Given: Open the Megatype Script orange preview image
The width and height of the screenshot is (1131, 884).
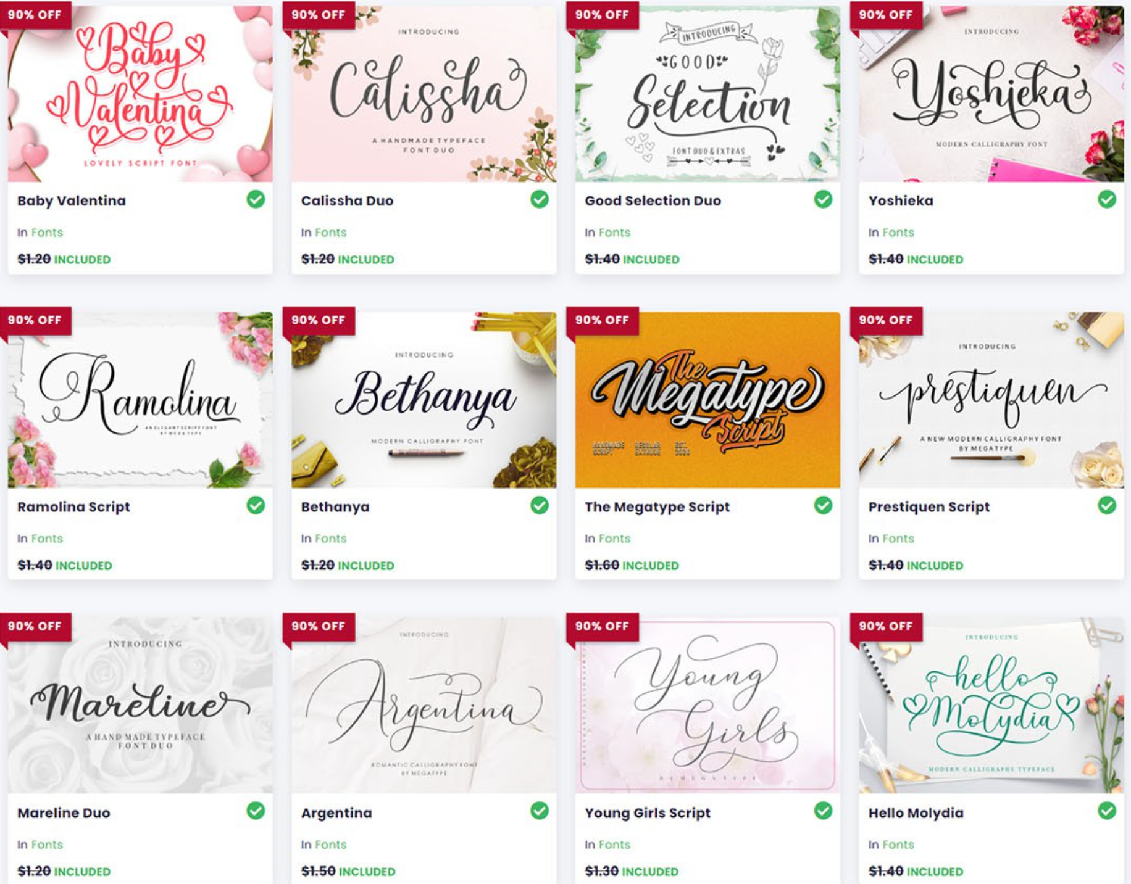Looking at the screenshot, I should coord(707,400).
